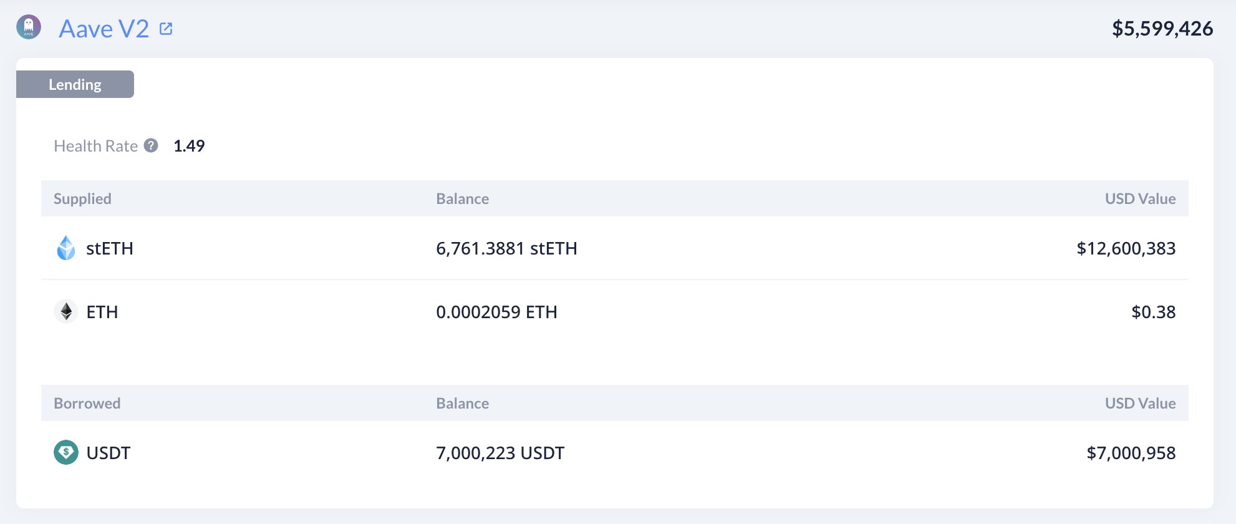Click the stETH droplet token icon
The height and width of the screenshot is (524, 1236).
coord(66,248)
